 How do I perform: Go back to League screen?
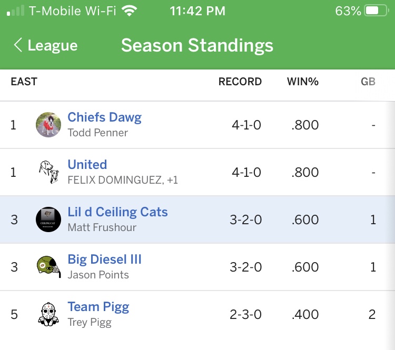pos(52,46)
